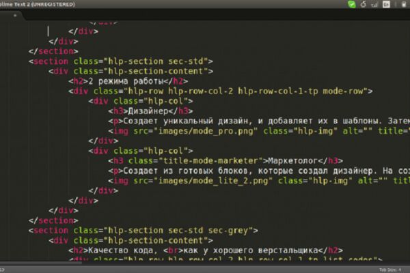Select the open file tab with the unsaved dot
This screenshot has width=410, height=273.
12,16
